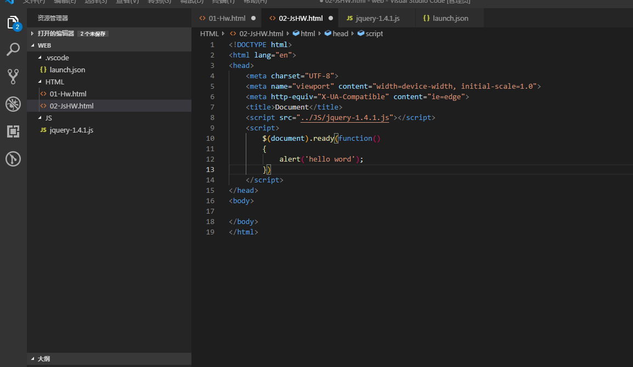This screenshot has height=367, width=633.
Task: Open jquery-1.4.1.js in the file tree
Action: point(71,130)
